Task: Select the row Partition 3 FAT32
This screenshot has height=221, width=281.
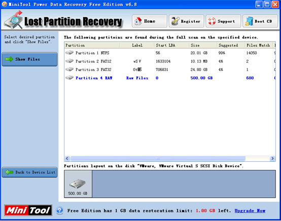Action: 170,69
